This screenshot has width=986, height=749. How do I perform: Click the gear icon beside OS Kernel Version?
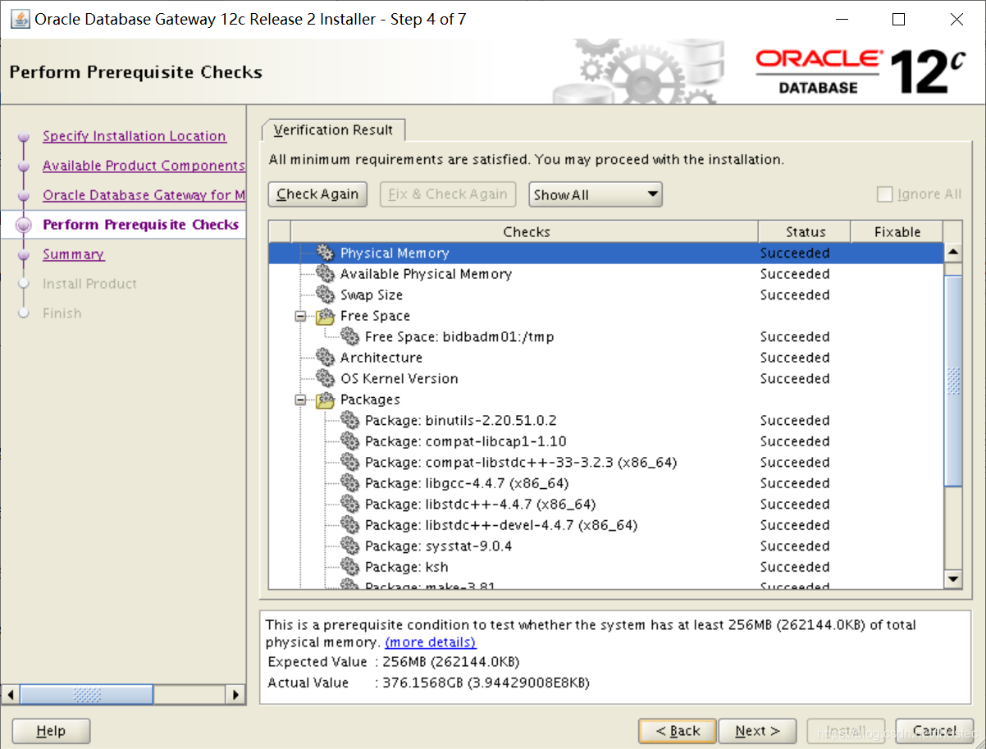[326, 379]
